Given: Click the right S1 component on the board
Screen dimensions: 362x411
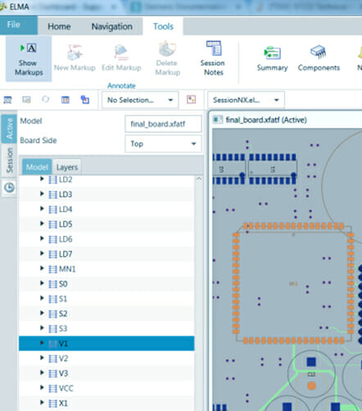Looking at the screenshot, I should pyautogui.click(x=273, y=169).
